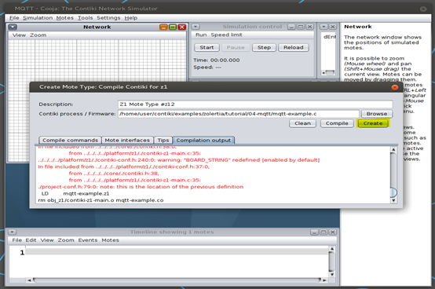
Task: Open the Simulation menu
Action: coord(38,18)
